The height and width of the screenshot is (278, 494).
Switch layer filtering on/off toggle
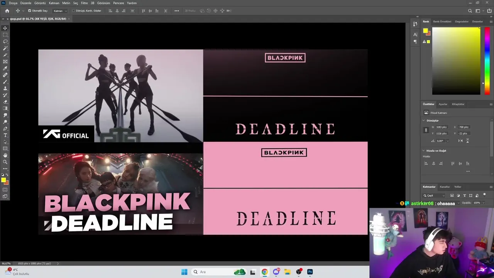click(x=484, y=195)
